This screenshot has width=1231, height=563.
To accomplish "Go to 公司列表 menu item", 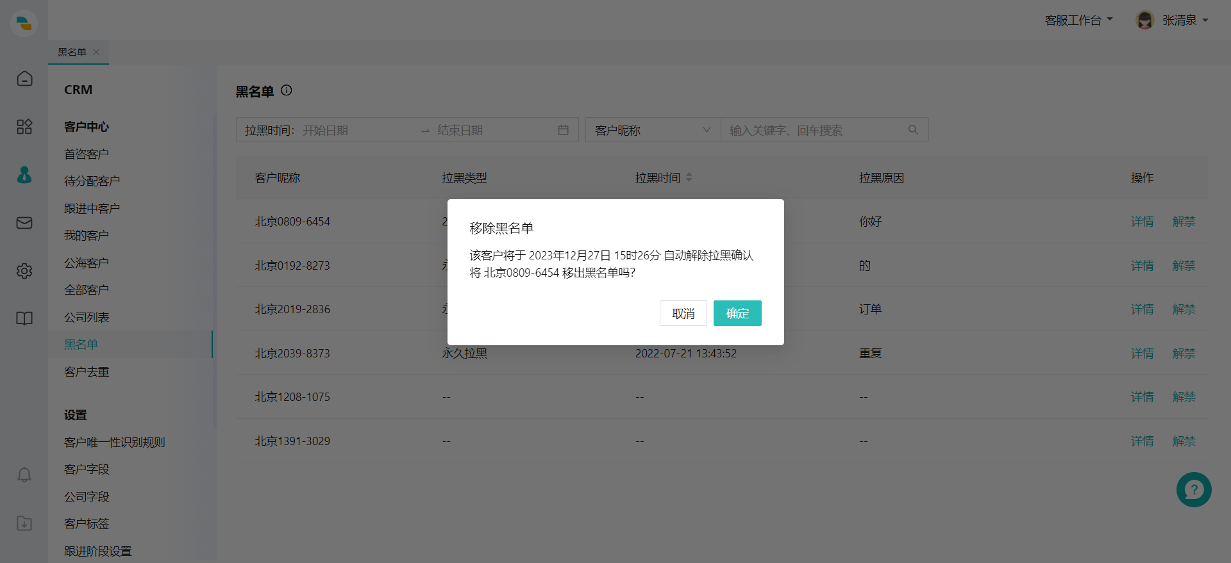I will [x=87, y=318].
